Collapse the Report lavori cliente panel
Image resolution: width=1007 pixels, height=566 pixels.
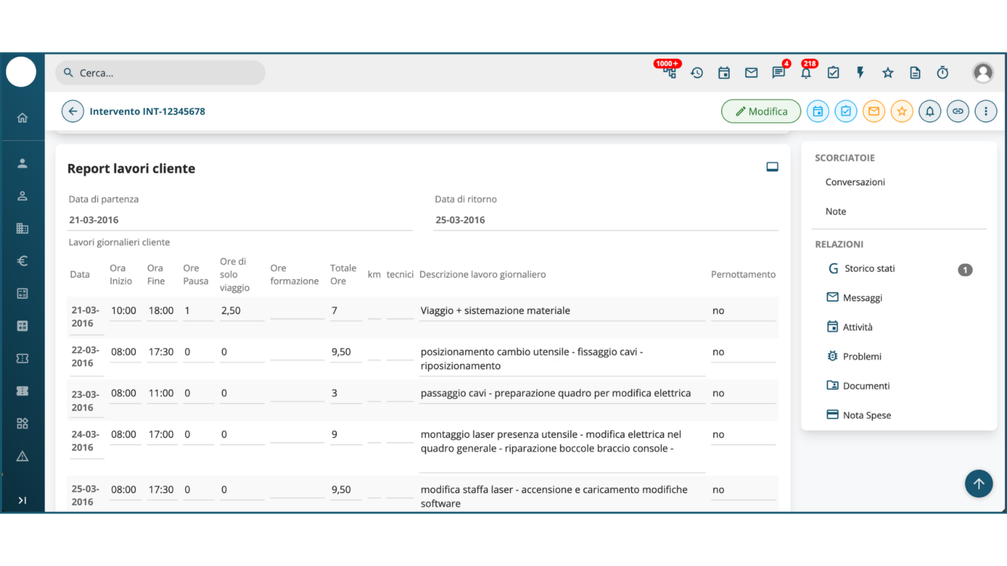pos(772,167)
